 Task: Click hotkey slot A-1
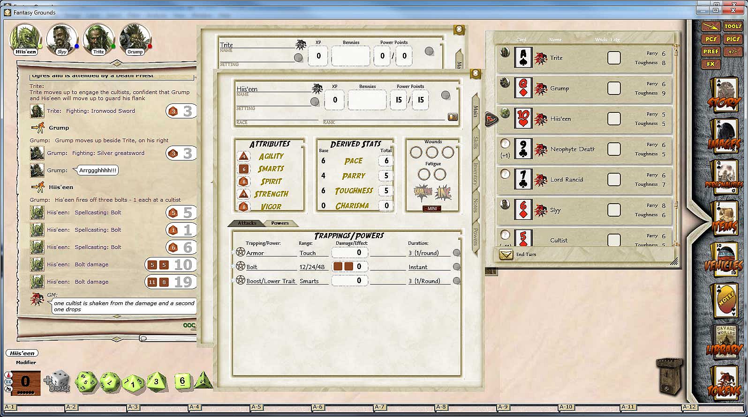click(x=10, y=407)
